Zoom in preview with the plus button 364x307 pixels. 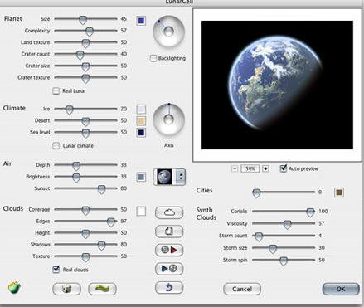pyautogui.click(x=265, y=168)
